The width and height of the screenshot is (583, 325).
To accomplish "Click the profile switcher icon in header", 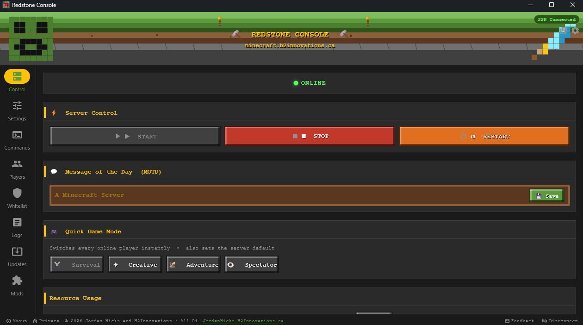I will 564,31.
